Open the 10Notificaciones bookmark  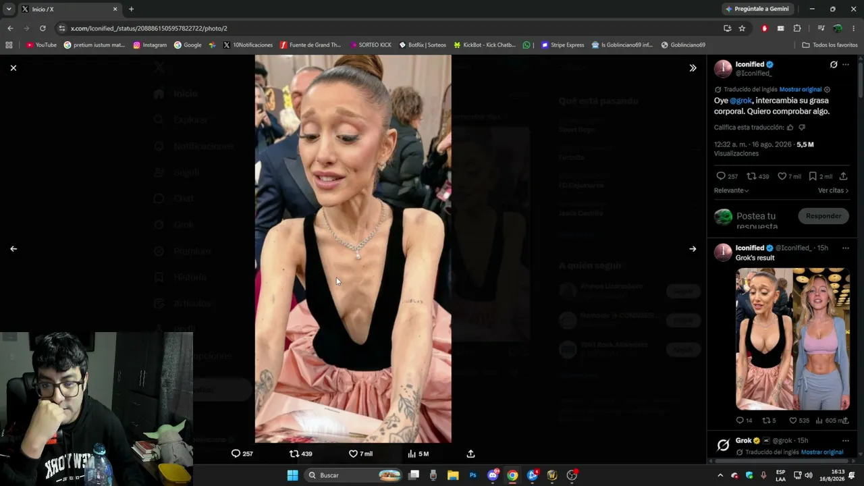pyautogui.click(x=248, y=45)
